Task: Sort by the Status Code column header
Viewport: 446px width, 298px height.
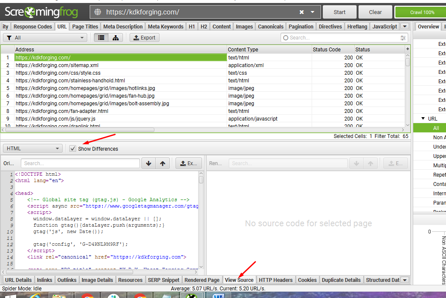Action: point(333,49)
